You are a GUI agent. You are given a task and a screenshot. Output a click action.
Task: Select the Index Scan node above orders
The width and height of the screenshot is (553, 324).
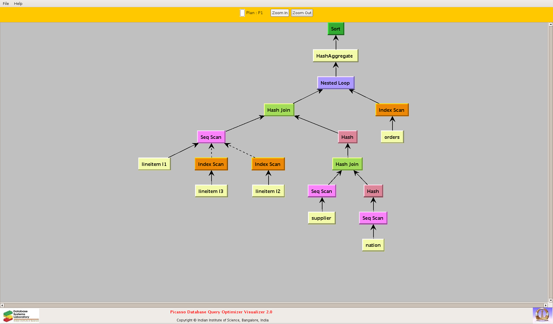(392, 110)
